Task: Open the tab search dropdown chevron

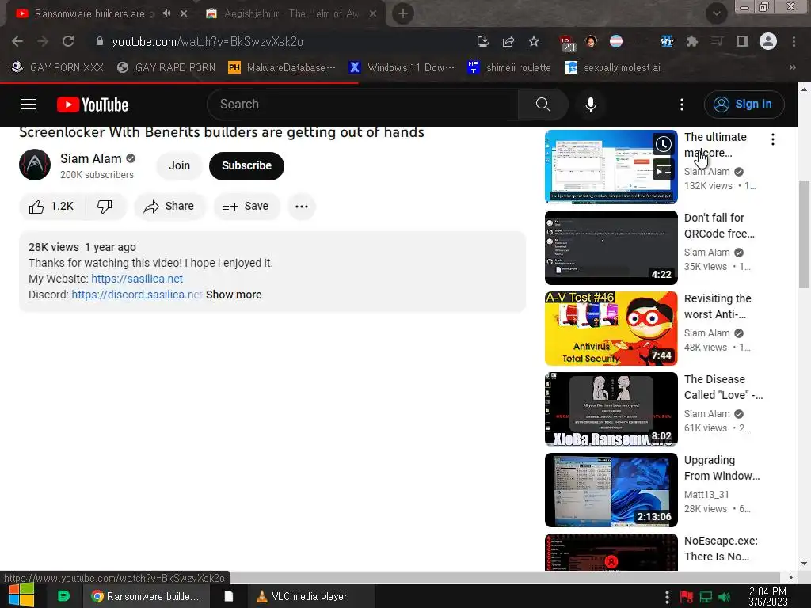Action: [716, 13]
